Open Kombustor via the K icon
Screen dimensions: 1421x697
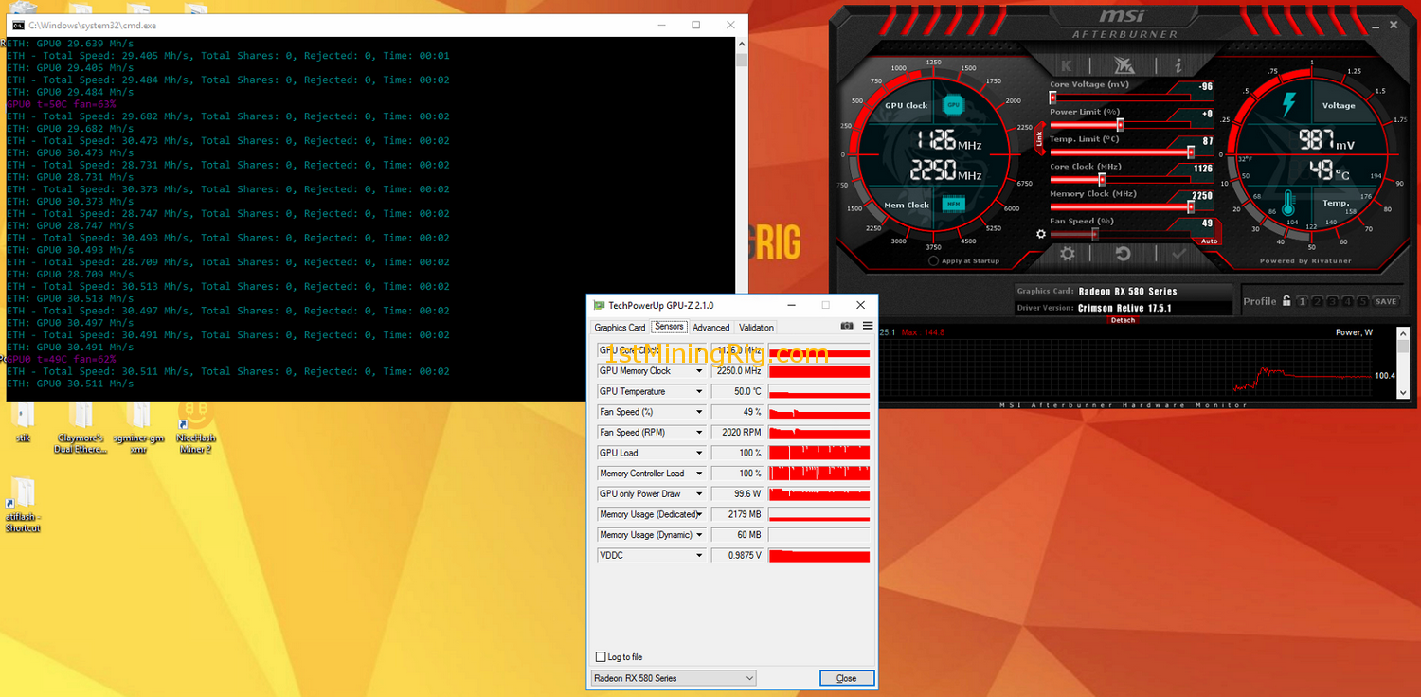pos(1067,65)
